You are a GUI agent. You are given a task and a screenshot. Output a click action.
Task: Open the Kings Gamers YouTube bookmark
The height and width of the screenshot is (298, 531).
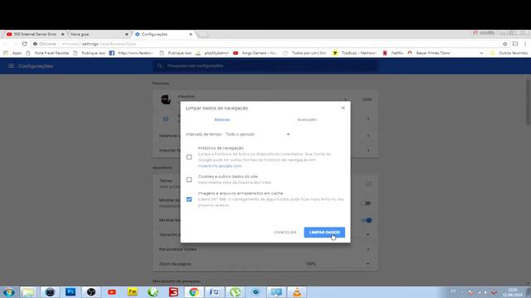click(255, 53)
